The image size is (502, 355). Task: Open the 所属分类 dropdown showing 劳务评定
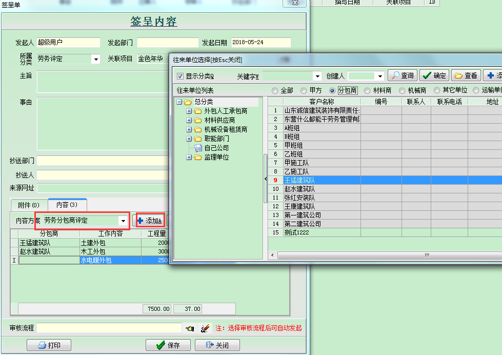click(x=95, y=59)
